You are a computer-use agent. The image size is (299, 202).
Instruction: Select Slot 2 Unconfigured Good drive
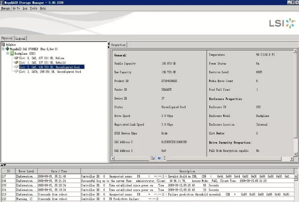(51, 67)
